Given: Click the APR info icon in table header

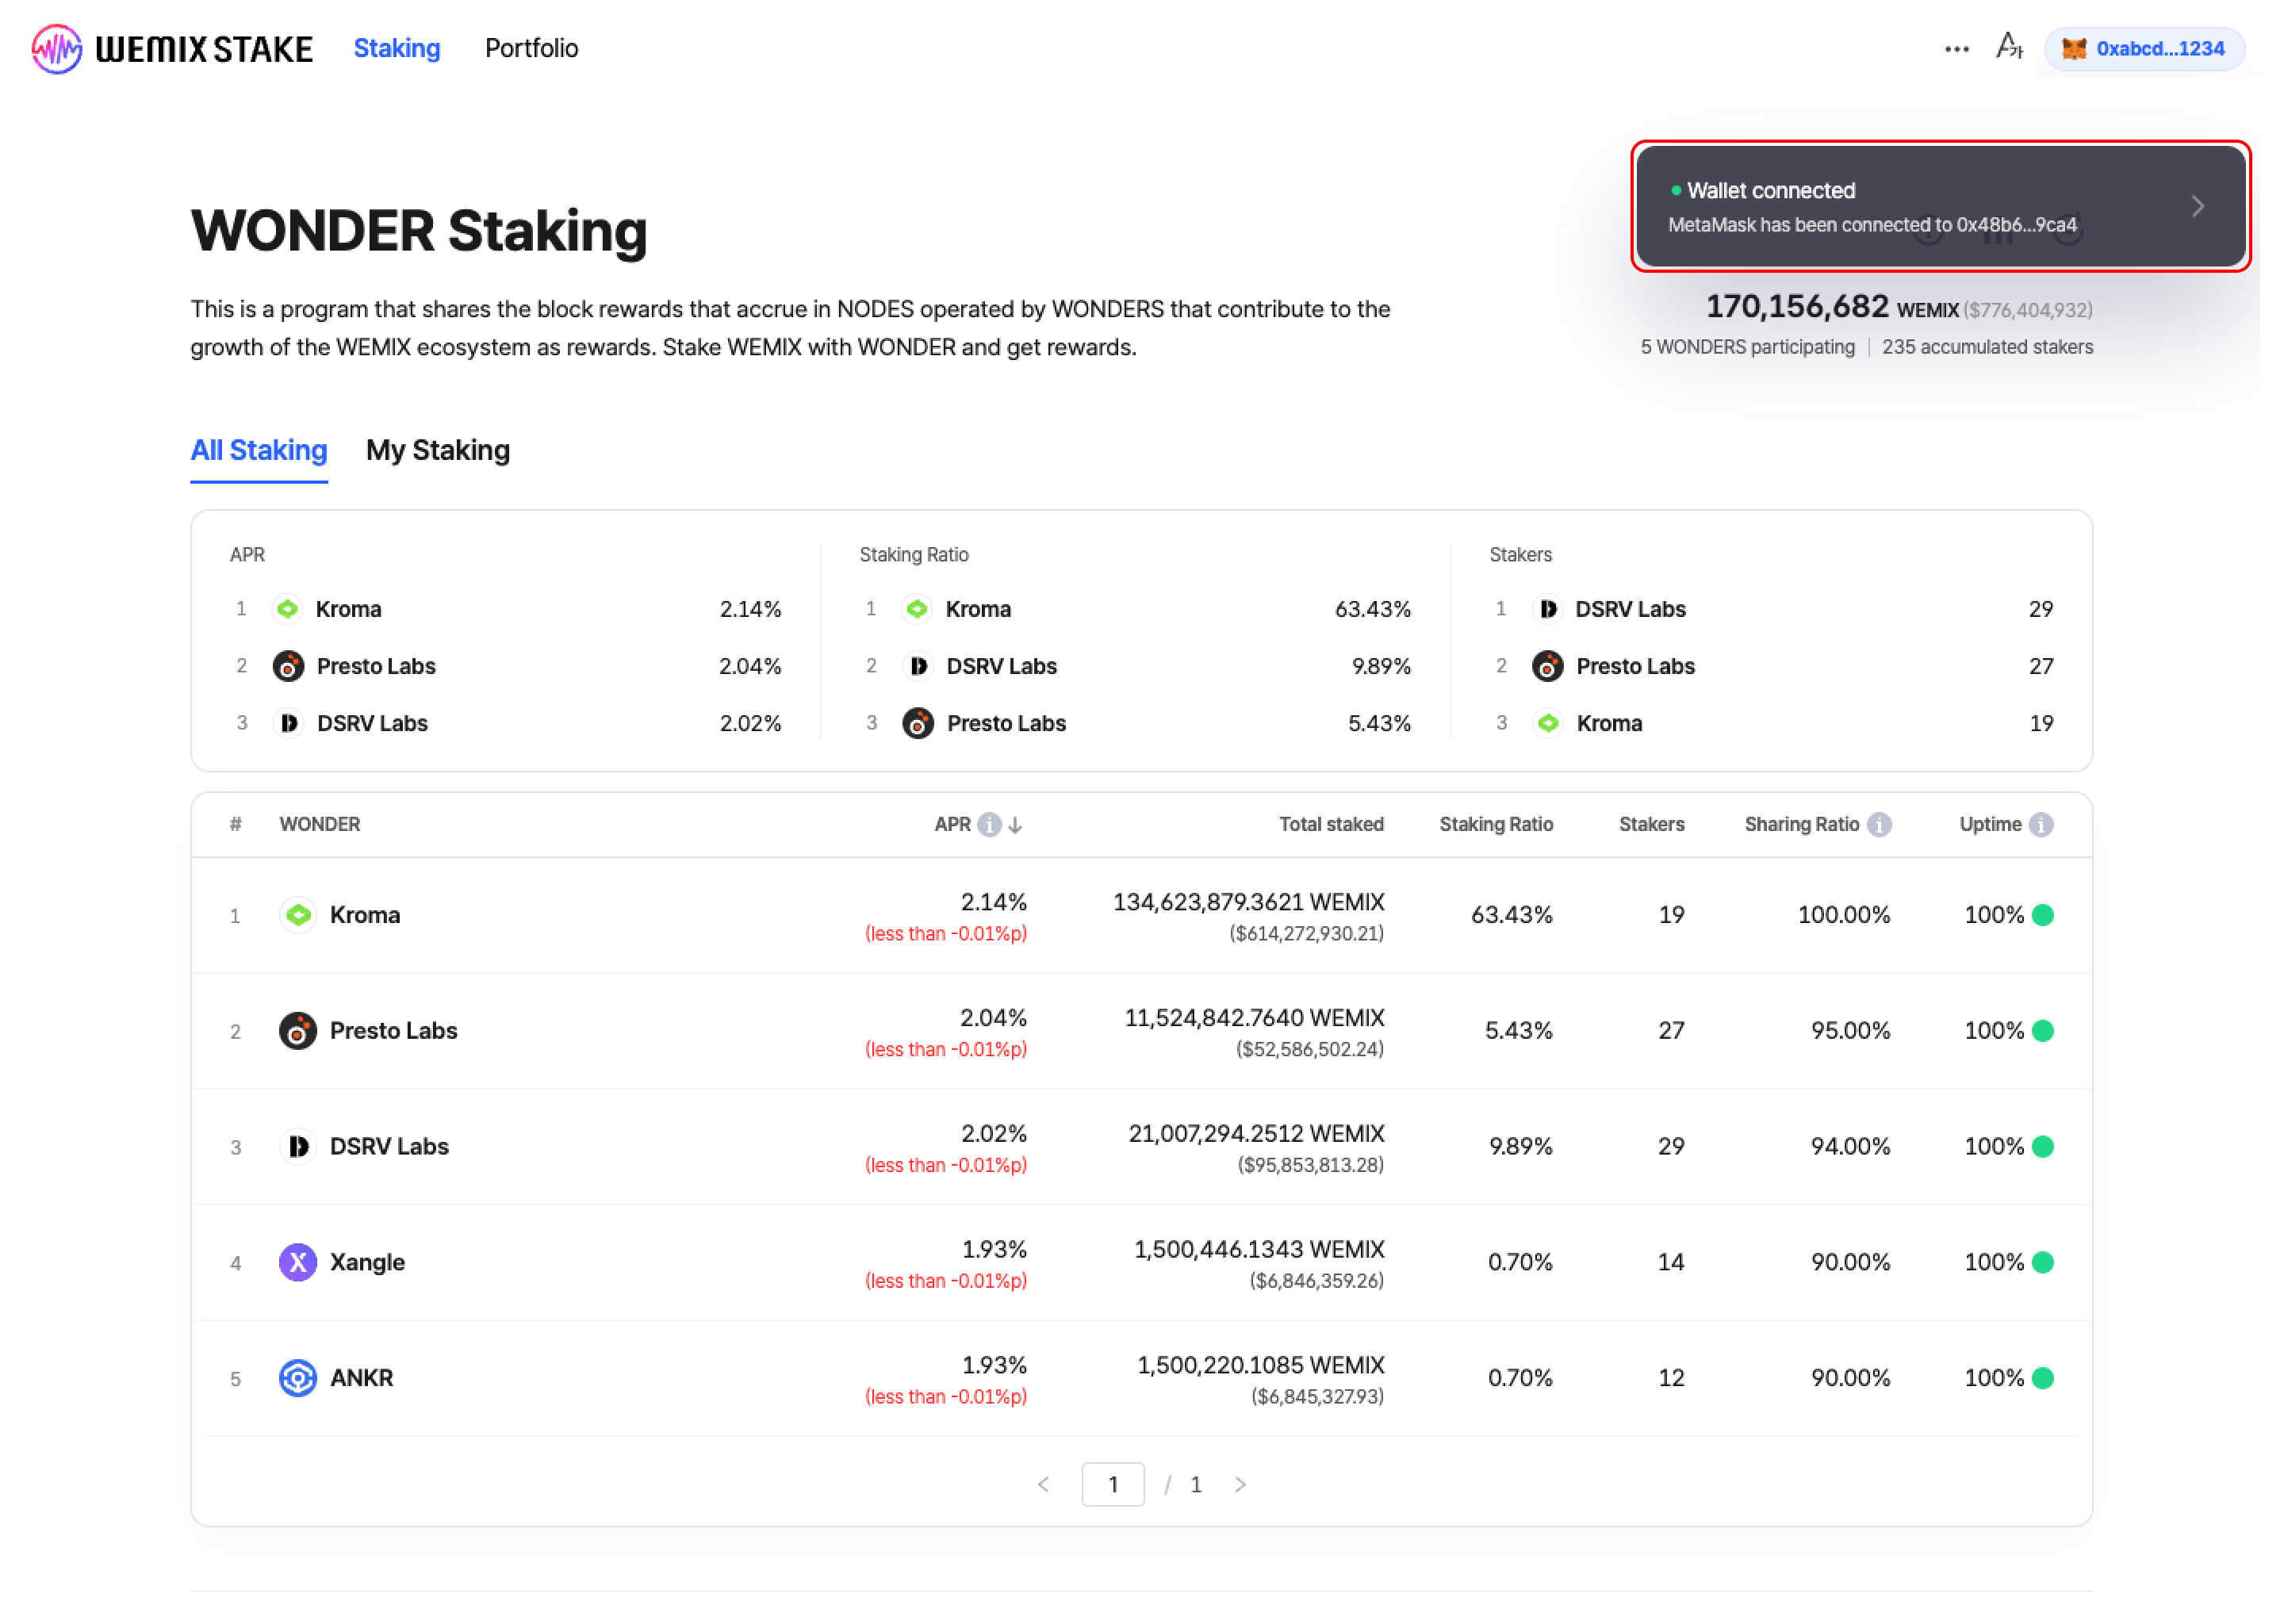Looking at the screenshot, I should (989, 824).
